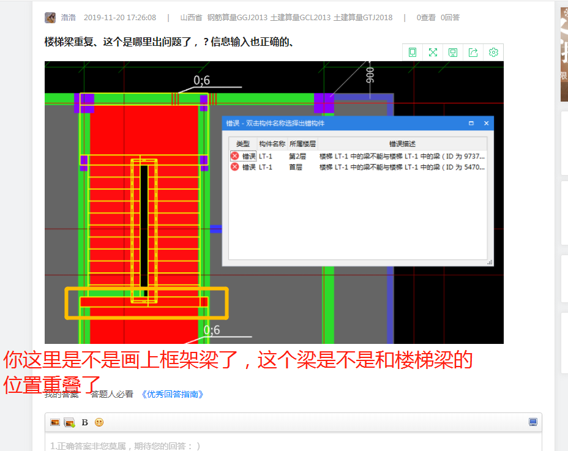The width and height of the screenshot is (568, 451).
Task: Click the mobile view icon above image
Action: (x=413, y=53)
